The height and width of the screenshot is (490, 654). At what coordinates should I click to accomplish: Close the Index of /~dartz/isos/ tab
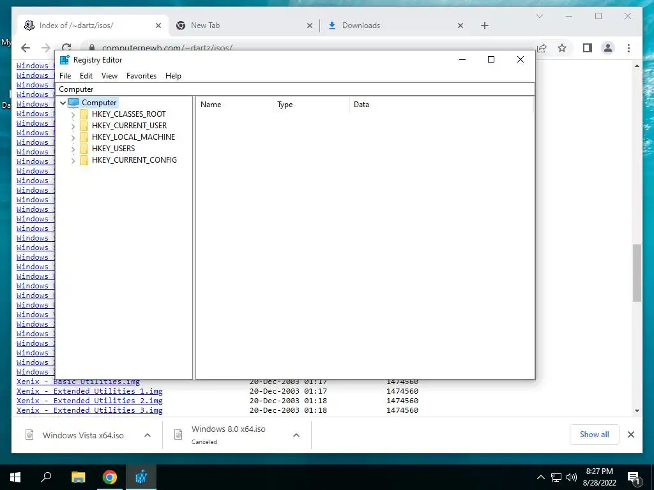(158, 26)
